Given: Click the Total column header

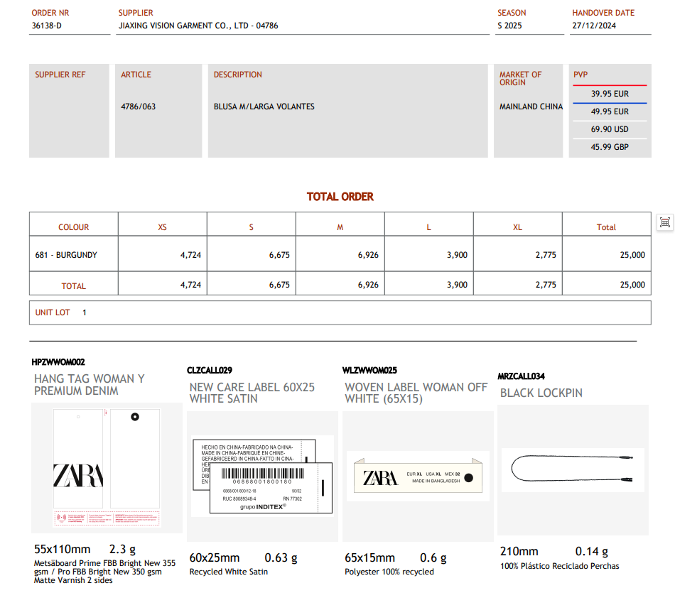Looking at the screenshot, I should [x=606, y=227].
